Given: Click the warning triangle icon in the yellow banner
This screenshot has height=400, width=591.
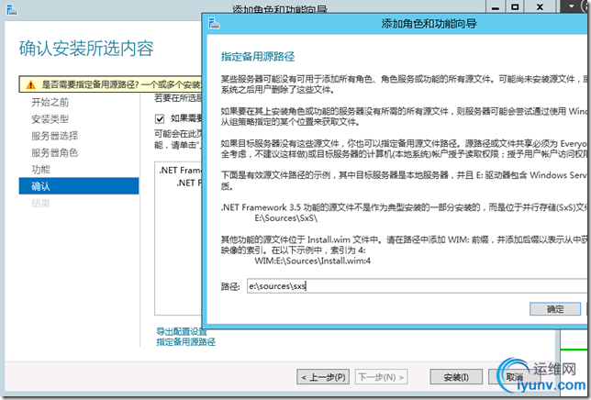Looking at the screenshot, I should coord(31,84).
